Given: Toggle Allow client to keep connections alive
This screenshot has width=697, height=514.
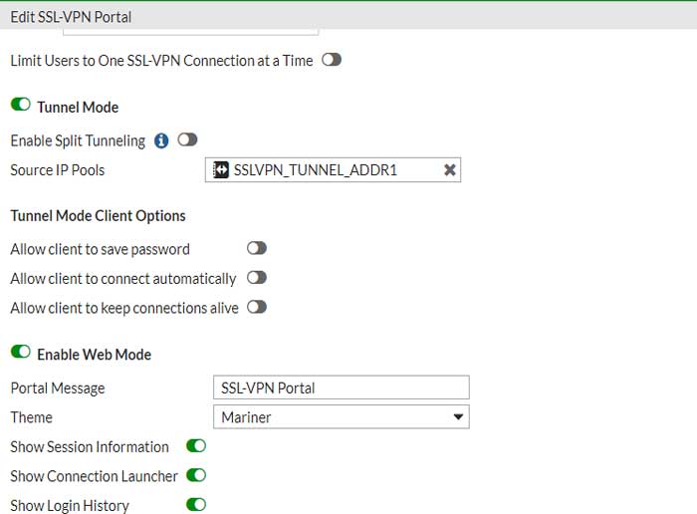Looking at the screenshot, I should [257, 307].
